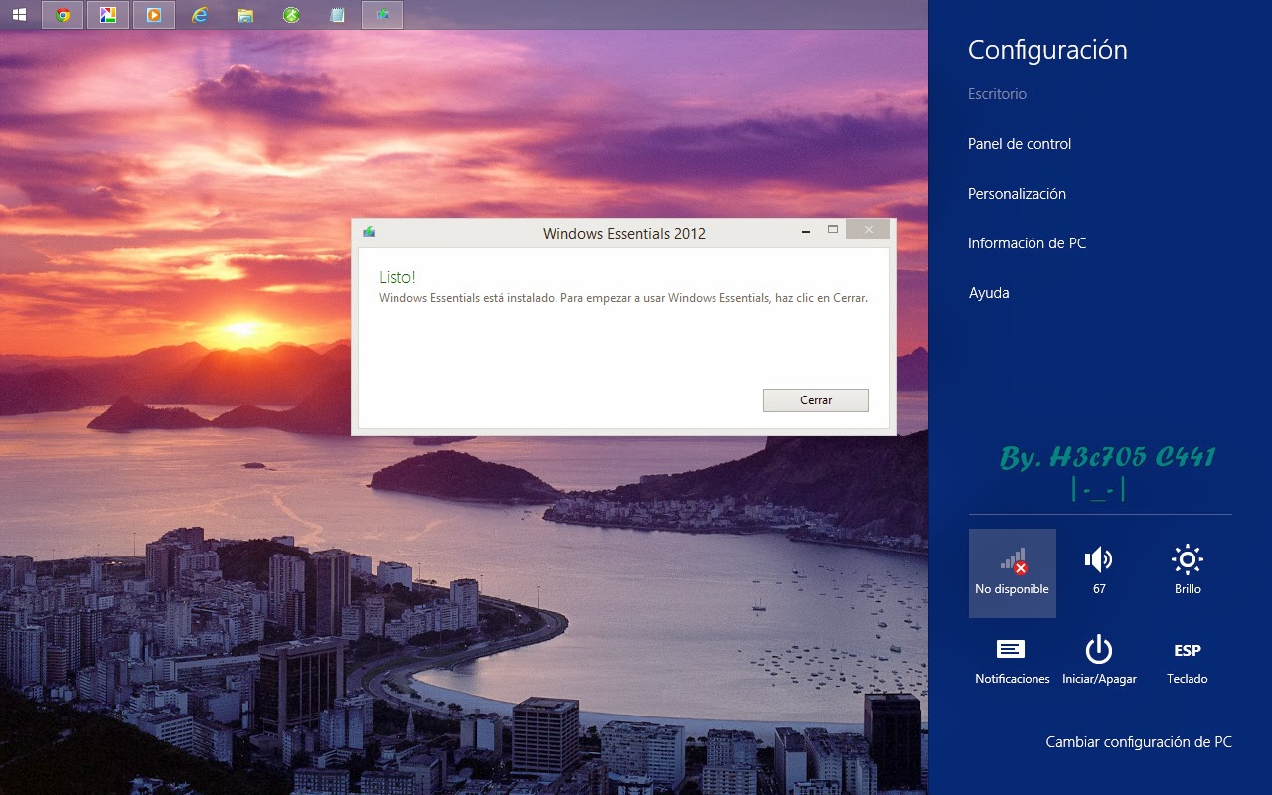Launch Google Chrome from the taskbar

(63, 15)
